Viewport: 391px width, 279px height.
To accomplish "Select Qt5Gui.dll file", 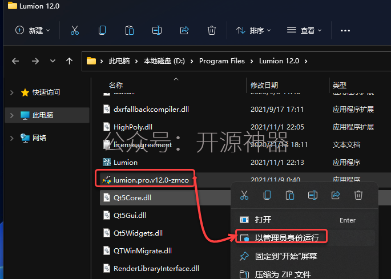I will click(130, 216).
